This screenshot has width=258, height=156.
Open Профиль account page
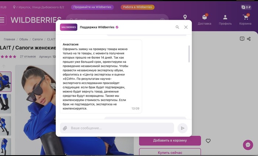tap(225, 20)
